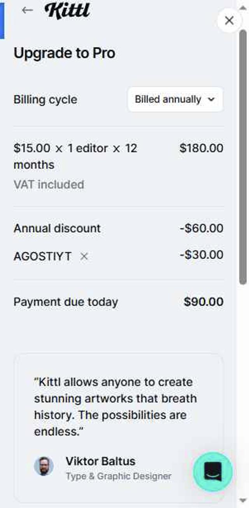Click the Billing cycle label
Screen dimensions: 249x508
tap(45, 99)
